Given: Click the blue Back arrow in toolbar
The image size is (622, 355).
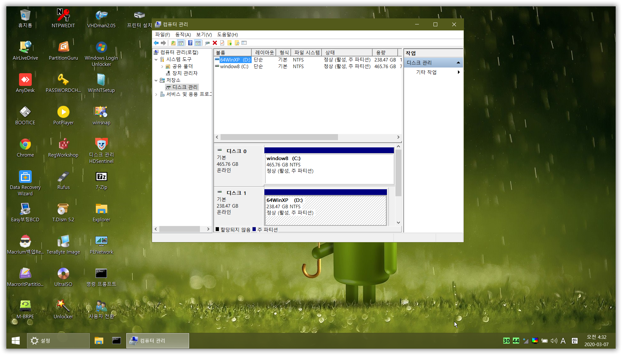Looking at the screenshot, I should (156, 43).
